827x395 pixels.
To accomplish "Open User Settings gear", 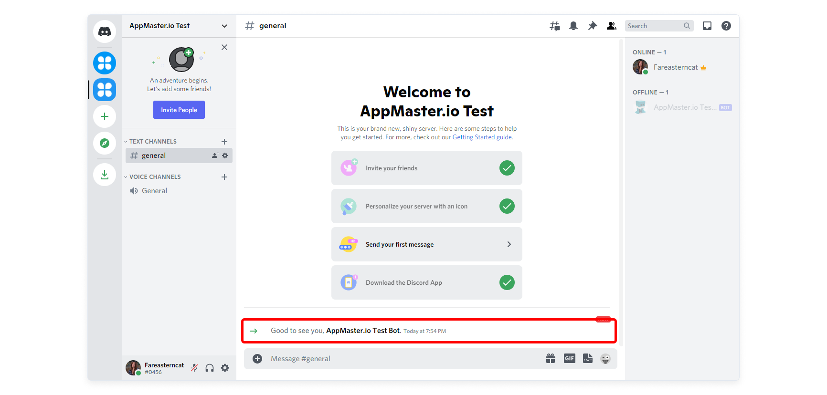I will (225, 368).
